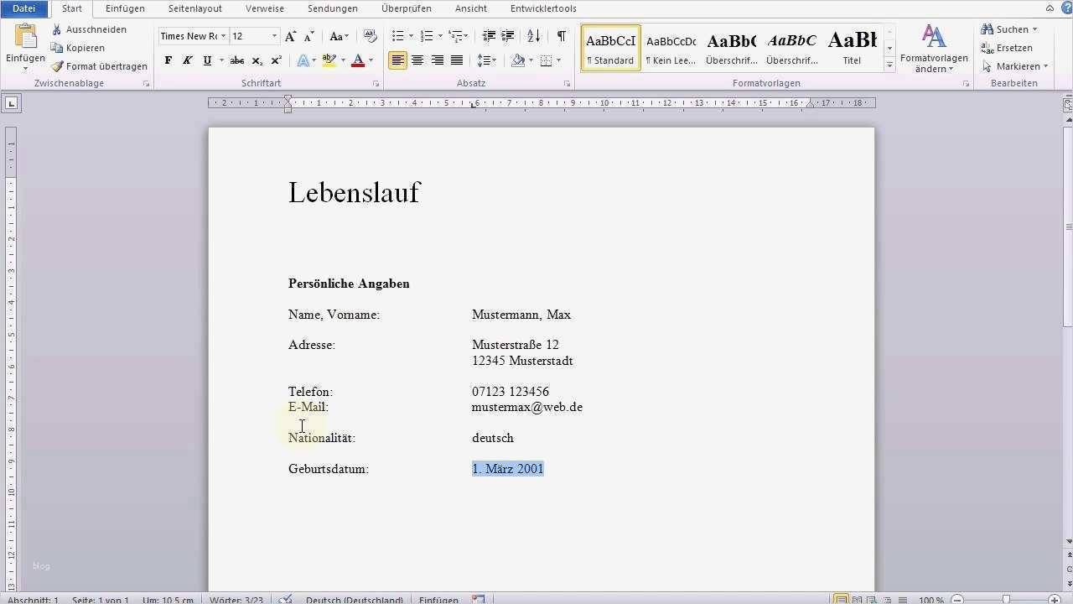Open the Ausschneiden (cut) command

click(x=89, y=29)
